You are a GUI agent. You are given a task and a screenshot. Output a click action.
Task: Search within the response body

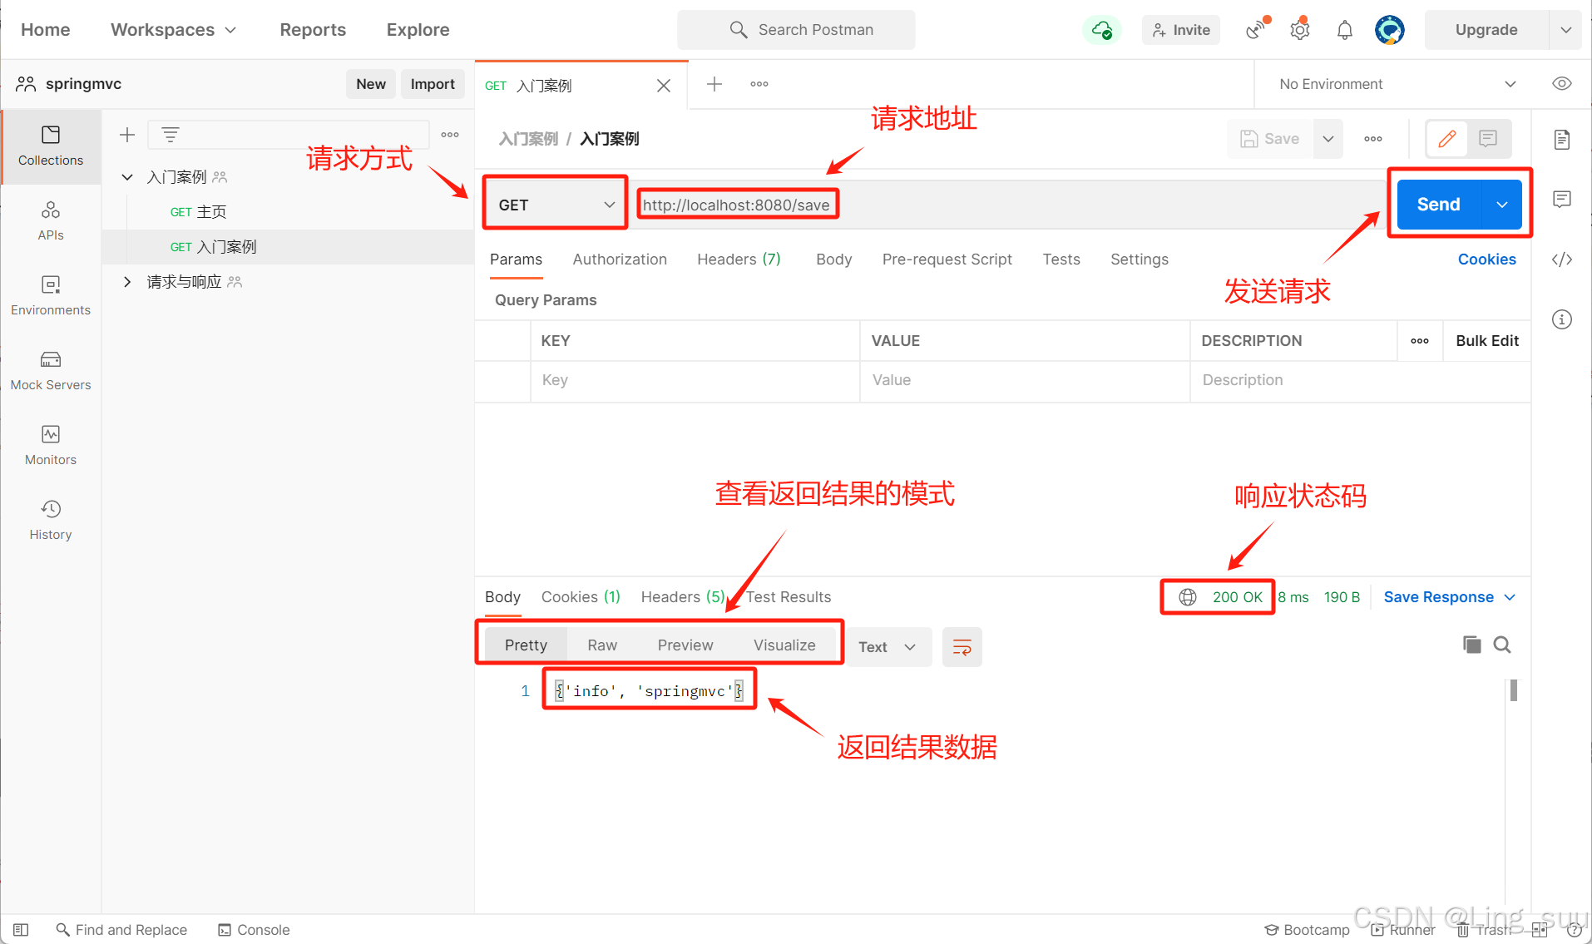(x=1501, y=645)
